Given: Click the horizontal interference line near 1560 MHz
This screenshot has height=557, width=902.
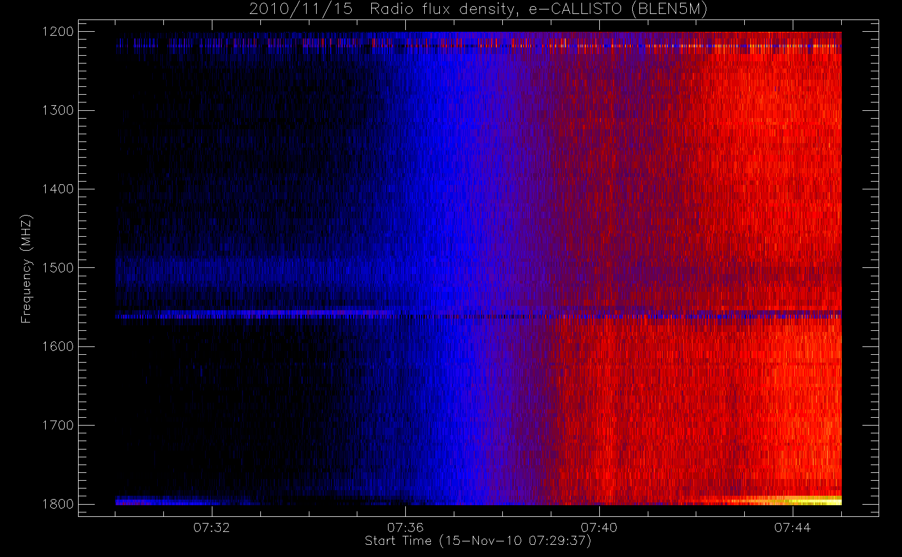Looking at the screenshot, I should (x=478, y=315).
